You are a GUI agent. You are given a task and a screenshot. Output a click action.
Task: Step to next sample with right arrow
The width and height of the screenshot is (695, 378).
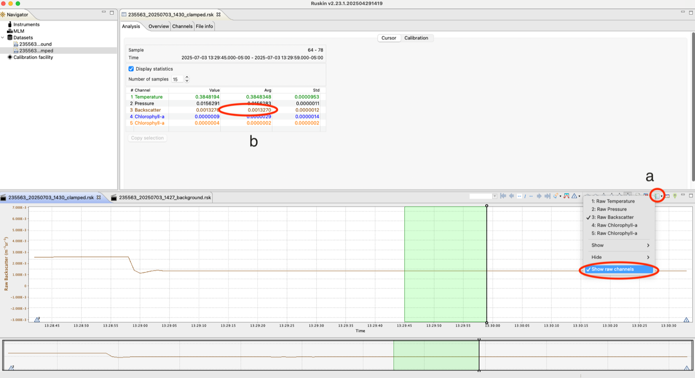coord(539,196)
